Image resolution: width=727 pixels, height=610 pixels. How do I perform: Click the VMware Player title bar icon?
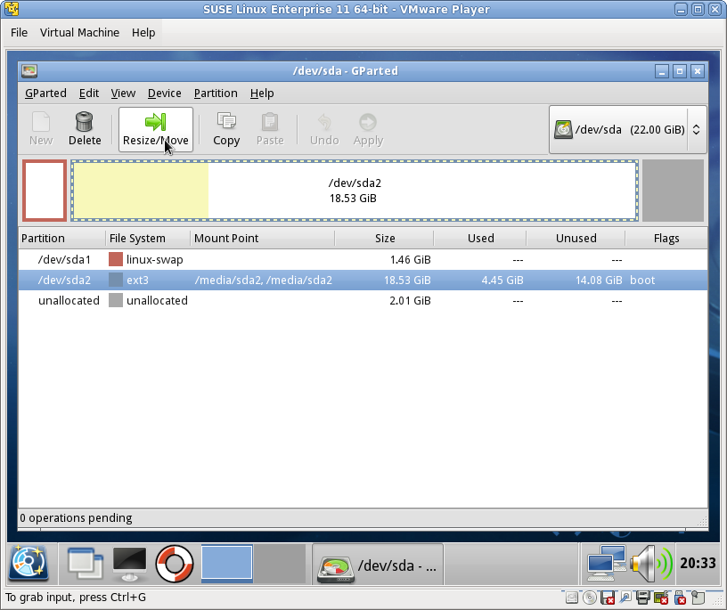(12, 9)
